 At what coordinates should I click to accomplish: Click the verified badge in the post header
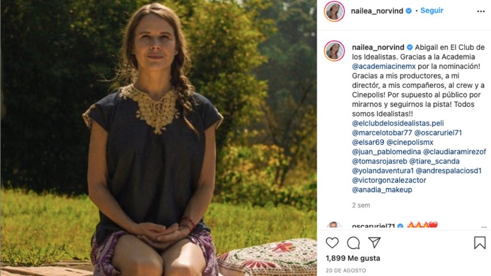click(409, 11)
